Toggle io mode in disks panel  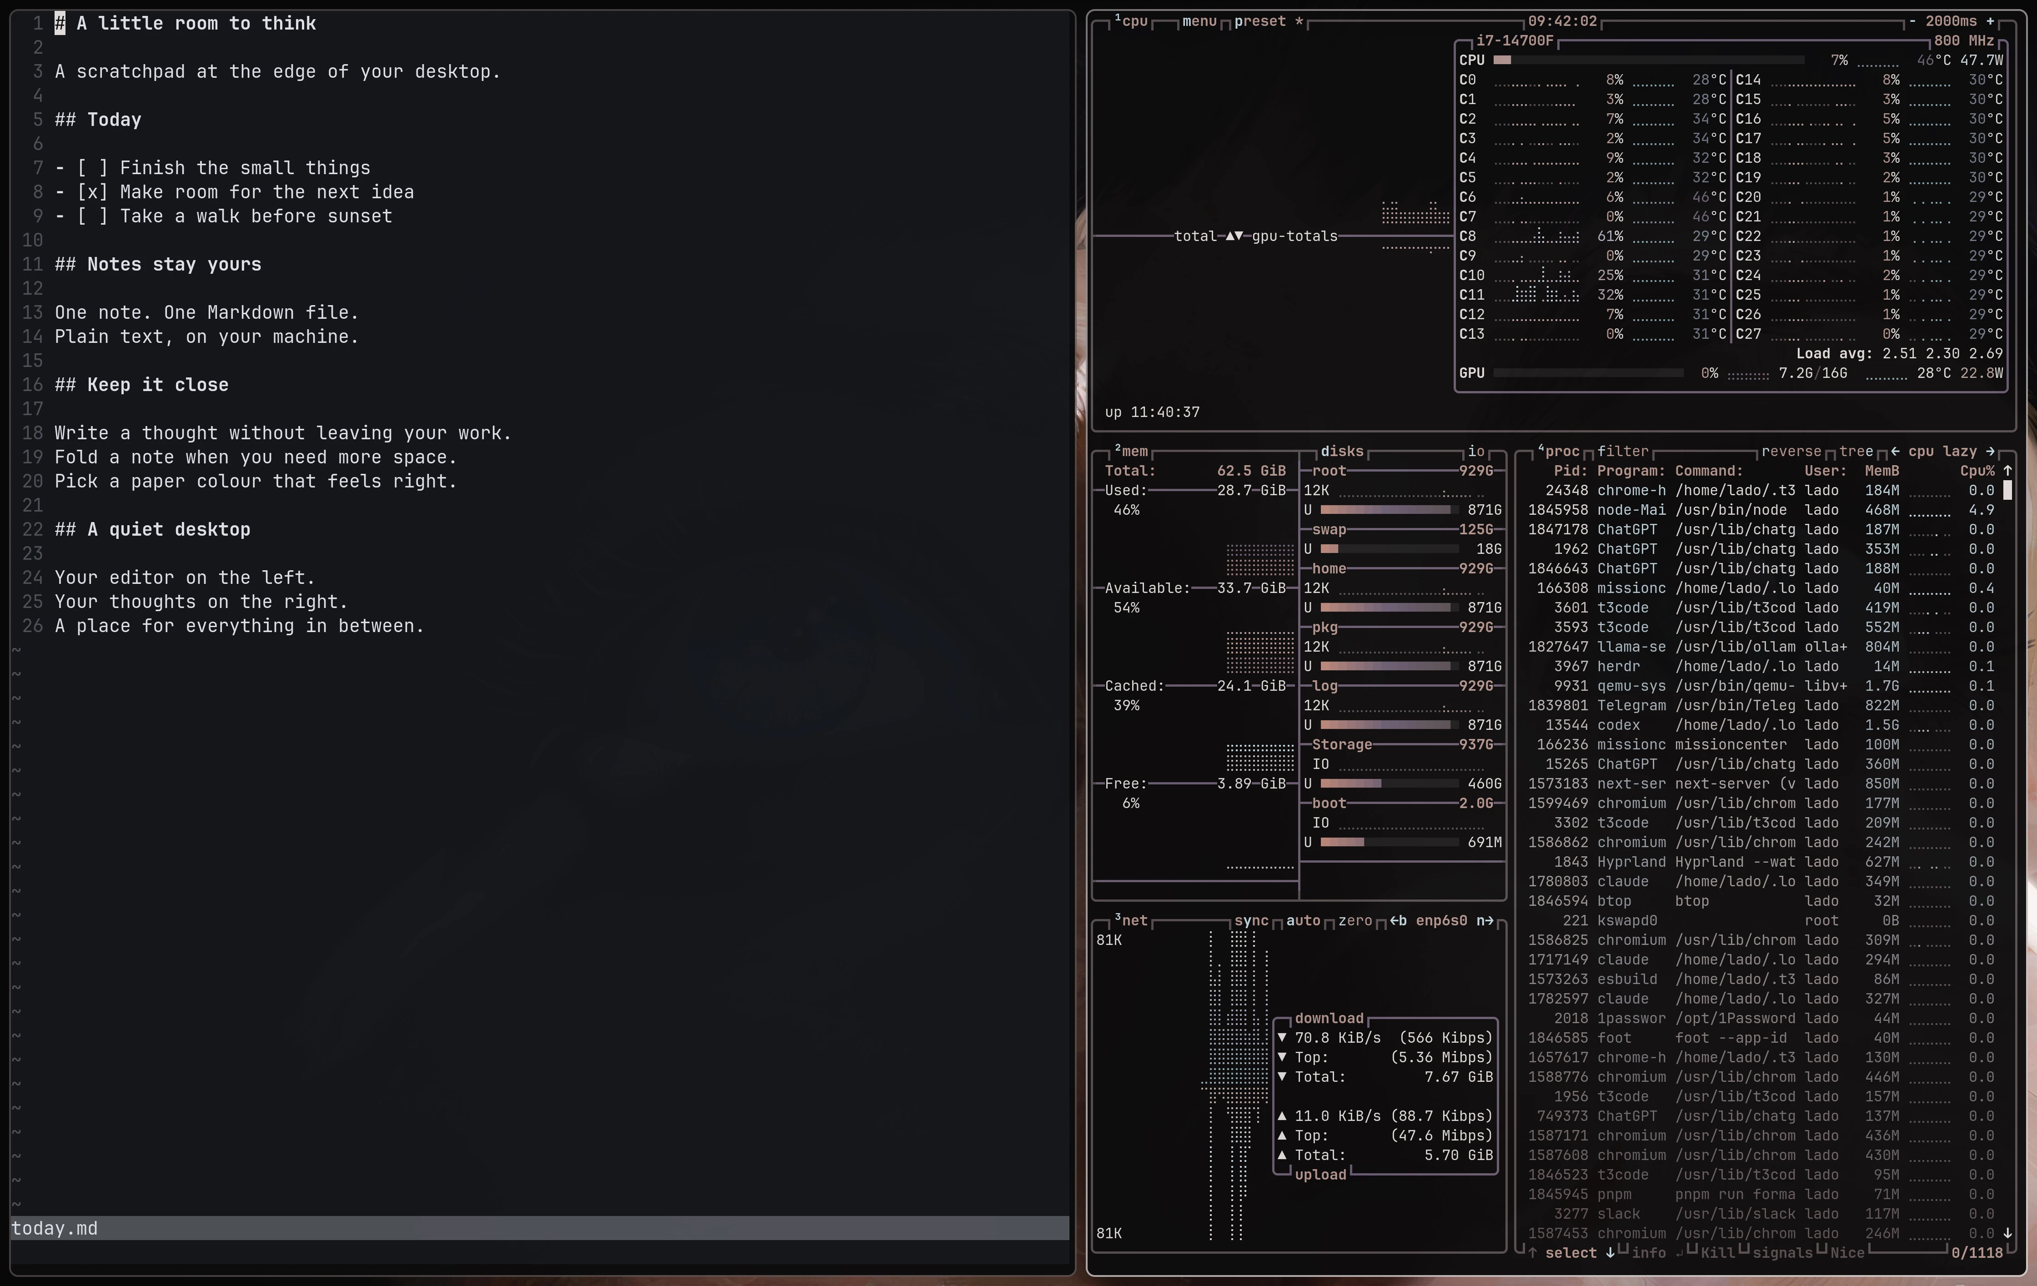click(1476, 451)
